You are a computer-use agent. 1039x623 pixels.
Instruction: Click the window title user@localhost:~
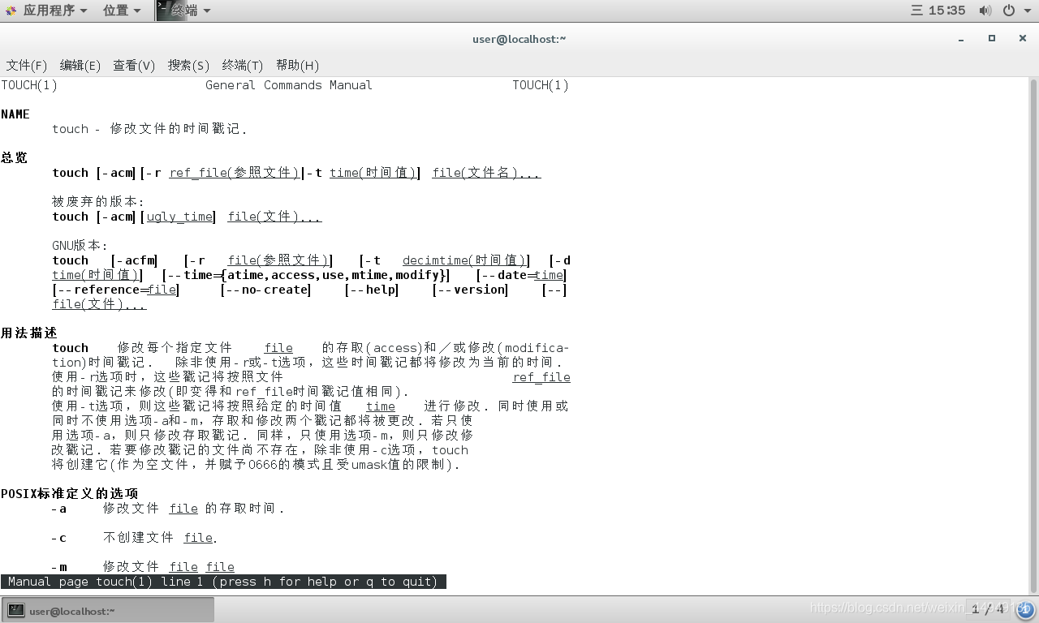click(519, 39)
